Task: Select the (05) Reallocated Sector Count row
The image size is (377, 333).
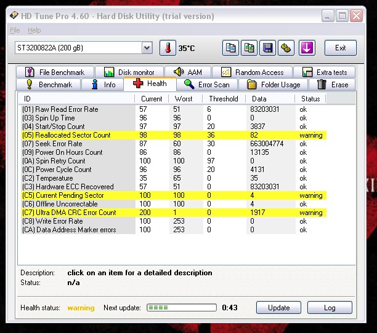Action: [x=174, y=135]
